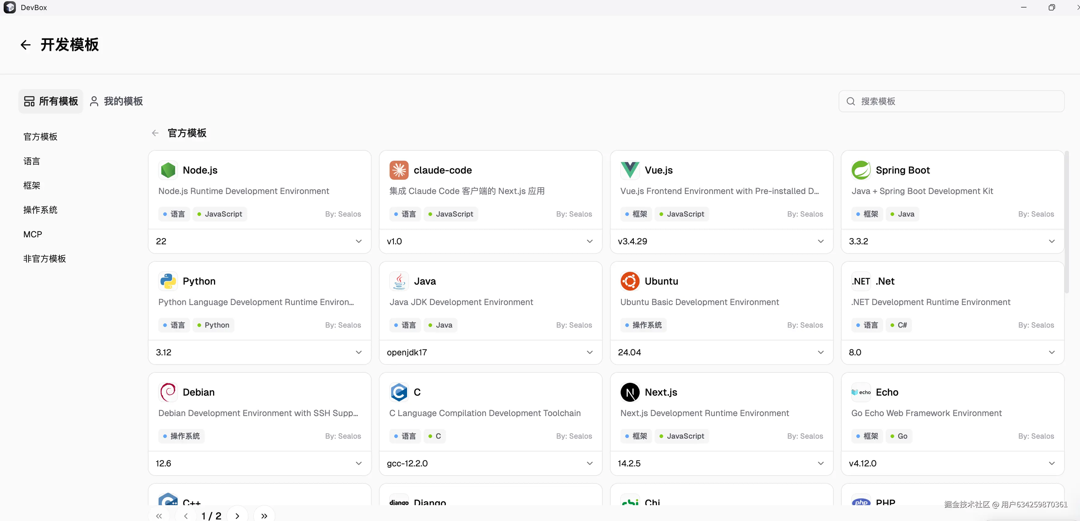Switch to the 我的模板 tab
The height and width of the screenshot is (521, 1080).
coord(116,101)
